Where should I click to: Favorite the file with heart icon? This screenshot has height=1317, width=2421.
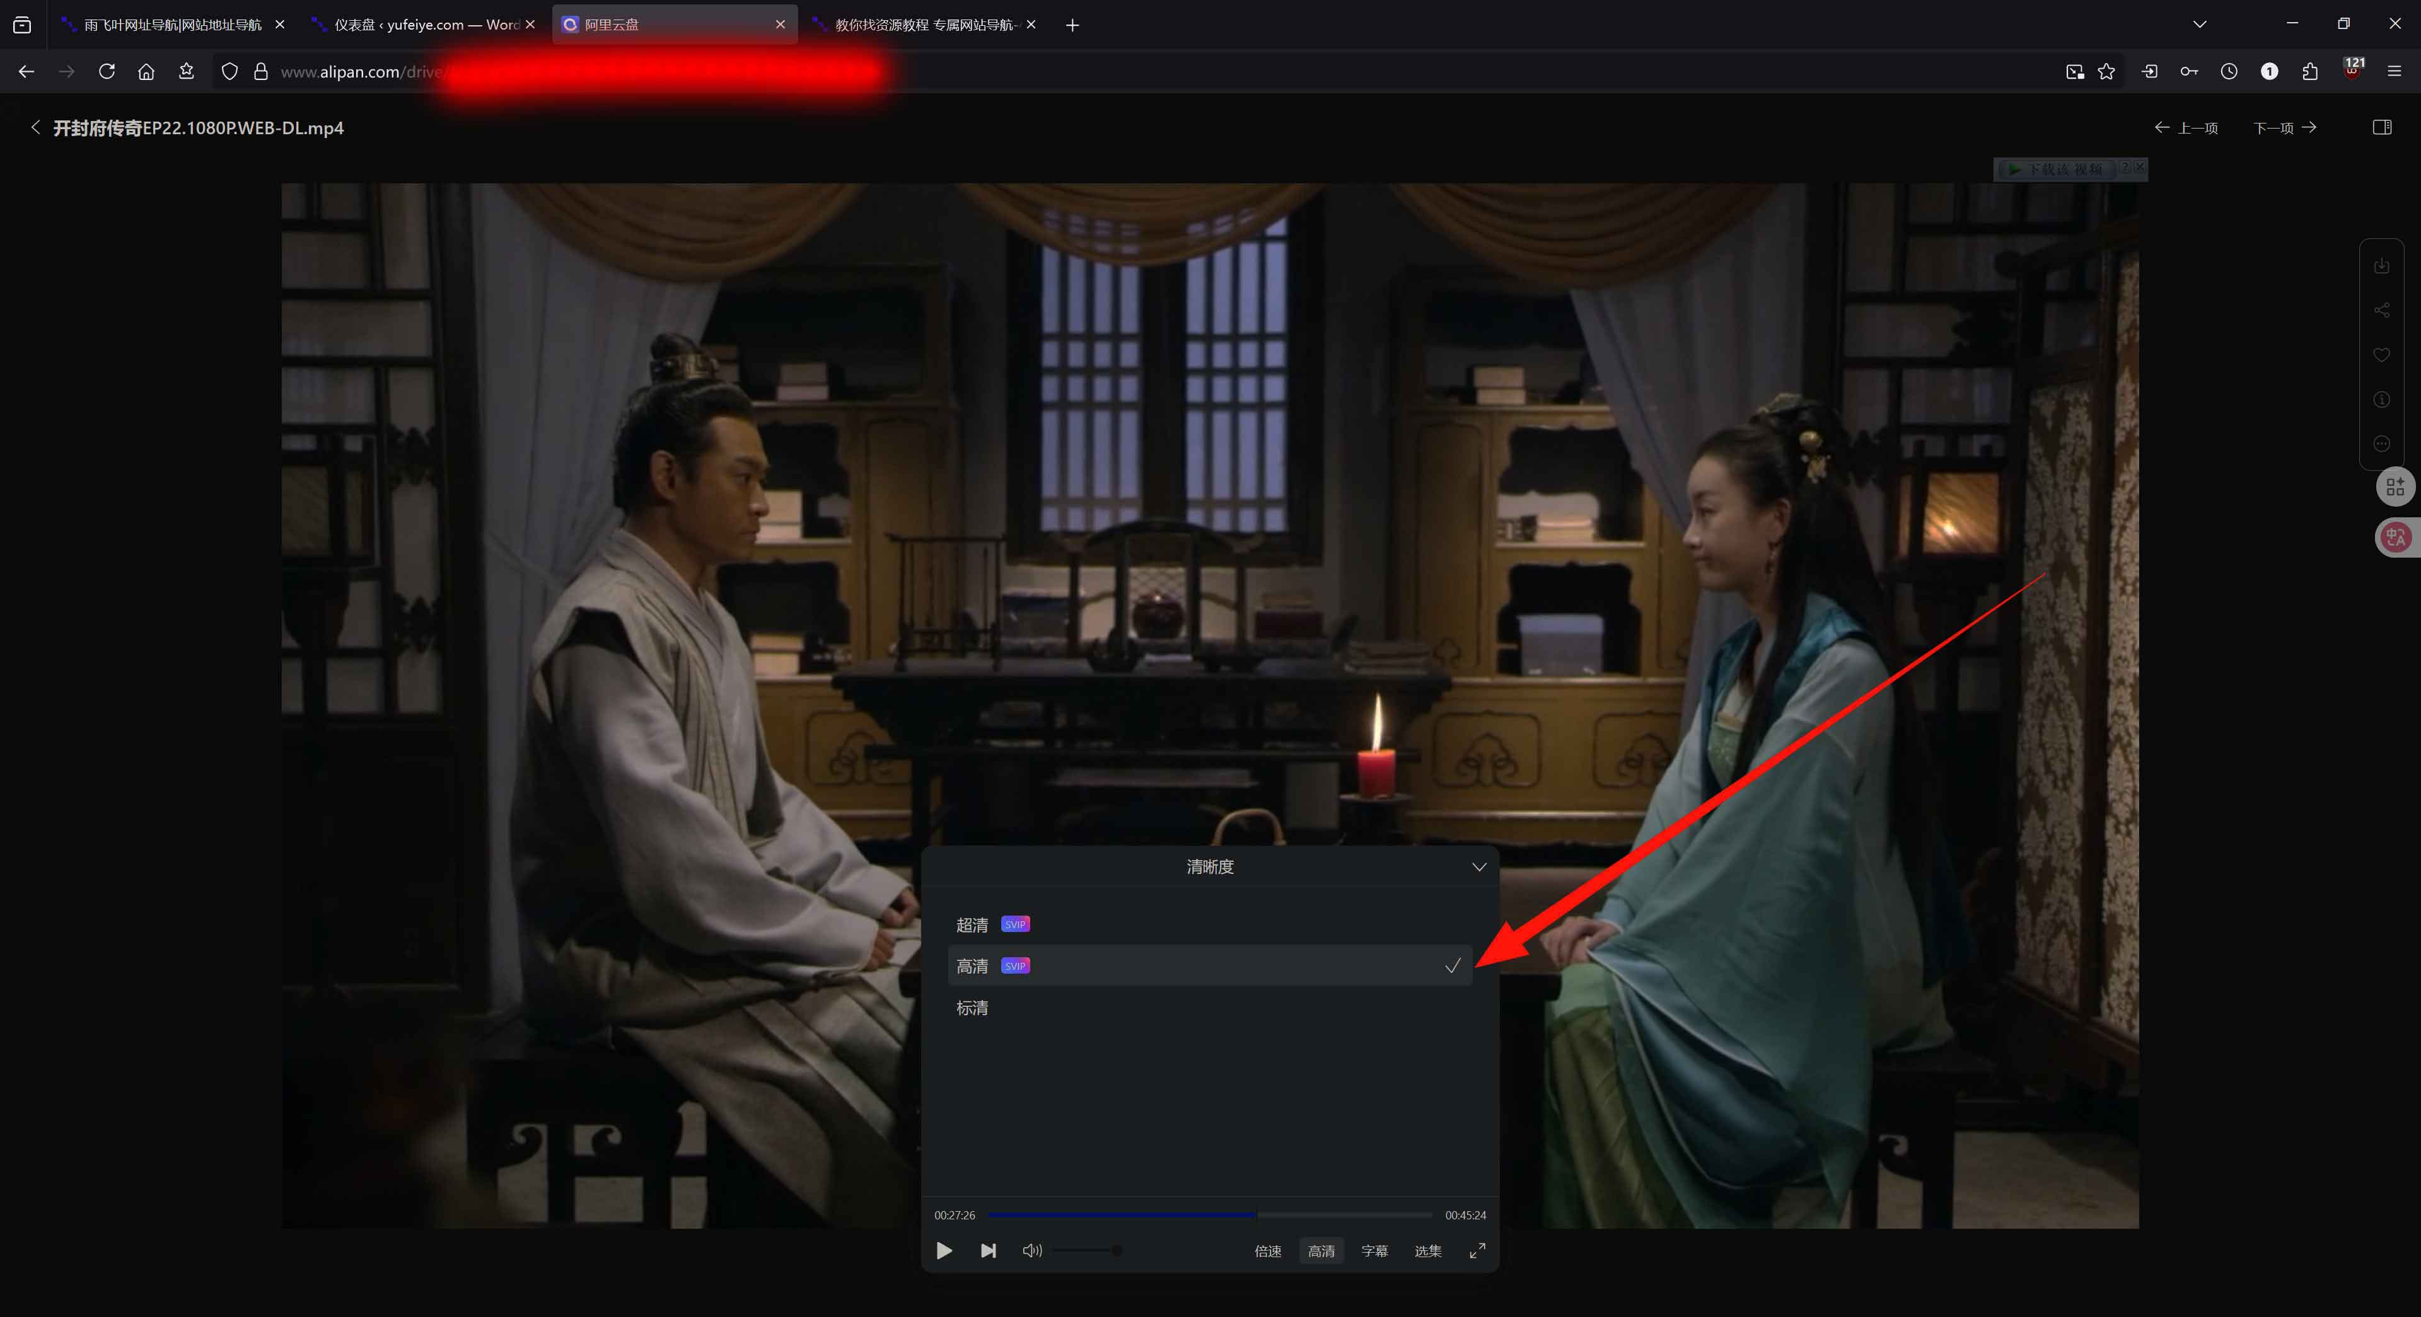tap(2381, 355)
